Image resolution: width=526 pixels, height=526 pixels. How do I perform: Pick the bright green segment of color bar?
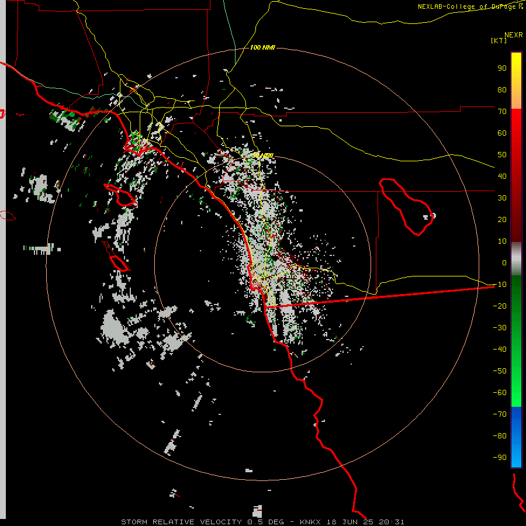click(x=516, y=386)
